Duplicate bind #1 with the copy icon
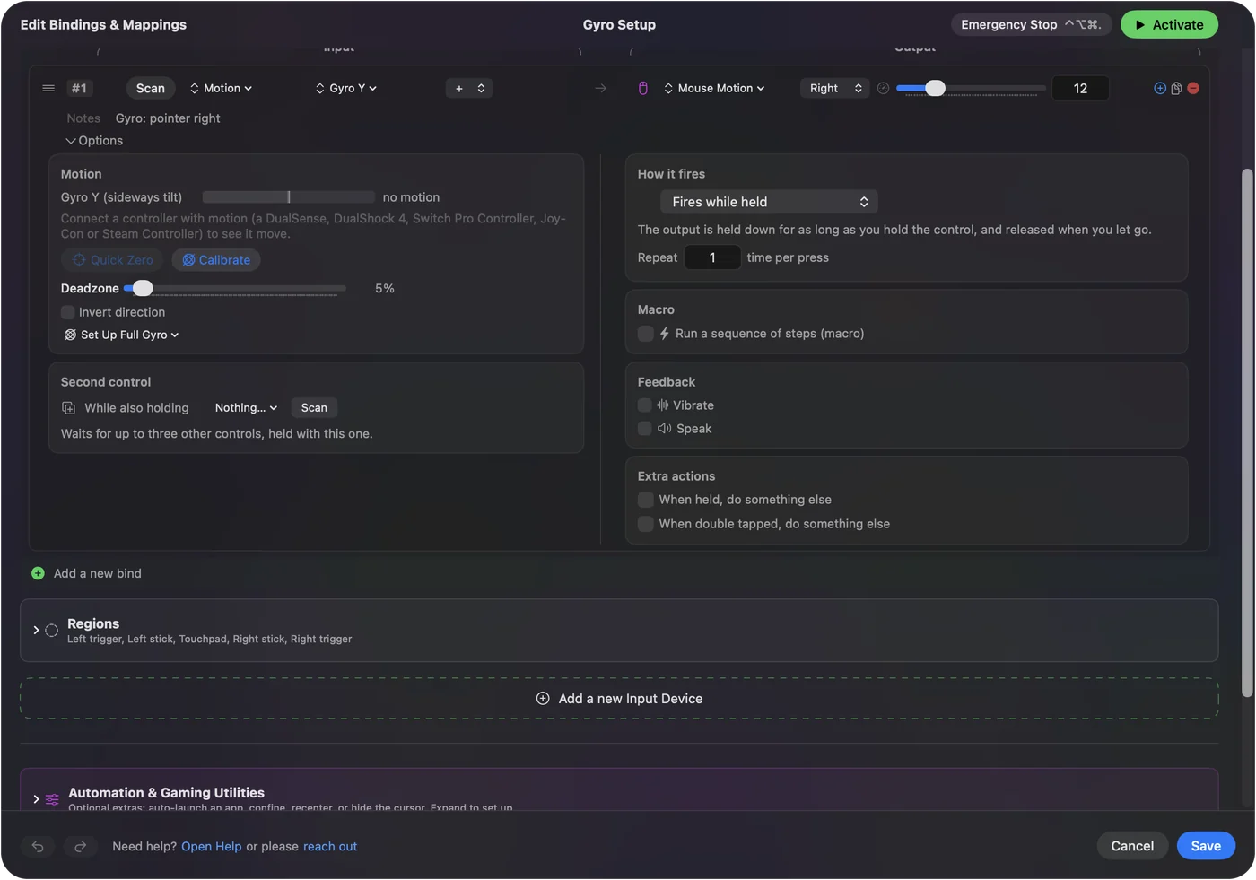 click(x=1176, y=88)
